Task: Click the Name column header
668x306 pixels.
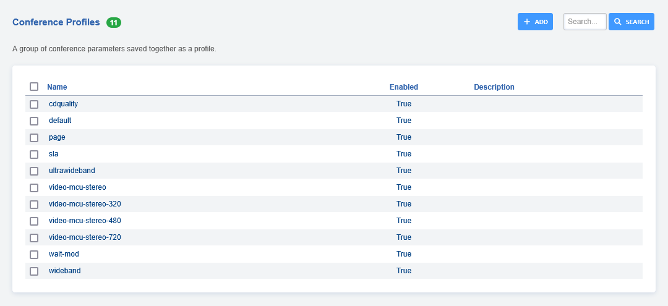Action: (57, 87)
